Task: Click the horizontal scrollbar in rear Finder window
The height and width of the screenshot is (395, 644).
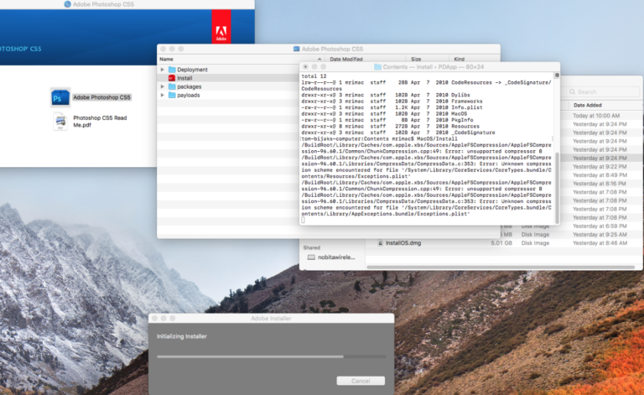Action: pyautogui.click(x=501, y=268)
